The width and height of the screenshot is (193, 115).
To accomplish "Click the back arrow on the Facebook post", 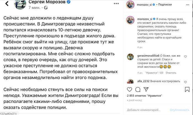I will (7, 3).
